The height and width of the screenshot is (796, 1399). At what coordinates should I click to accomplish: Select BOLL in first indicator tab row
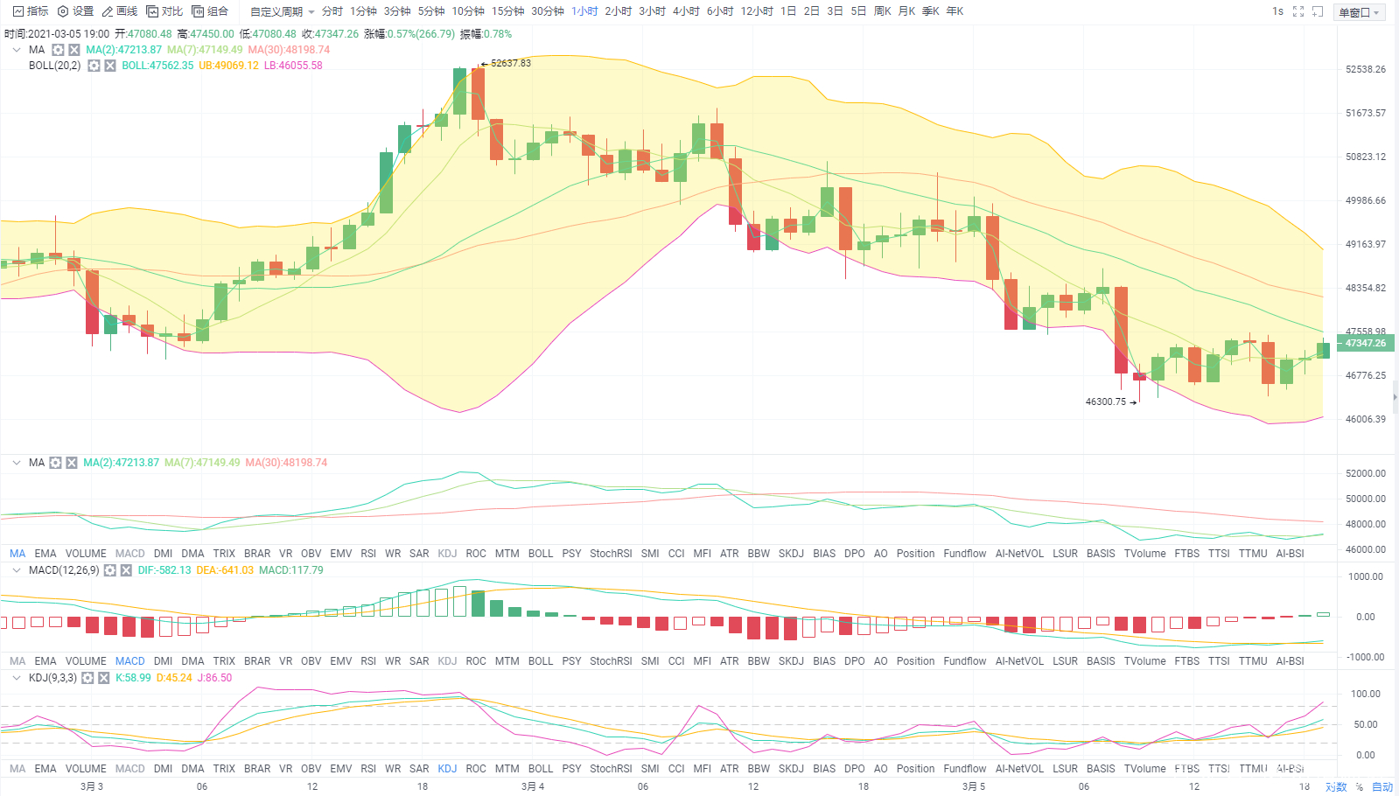(541, 554)
